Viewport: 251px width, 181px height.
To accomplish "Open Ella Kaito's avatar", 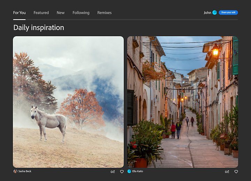I will (129, 171).
